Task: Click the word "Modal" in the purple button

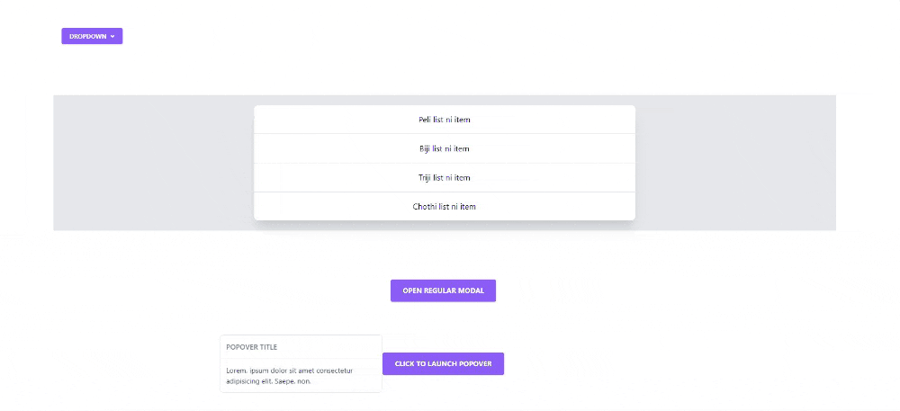Action: (x=473, y=290)
